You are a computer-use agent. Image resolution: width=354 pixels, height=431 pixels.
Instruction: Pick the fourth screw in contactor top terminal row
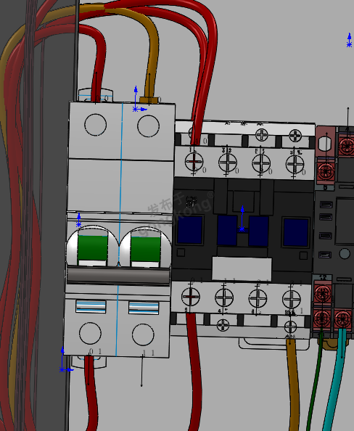tap(295, 164)
